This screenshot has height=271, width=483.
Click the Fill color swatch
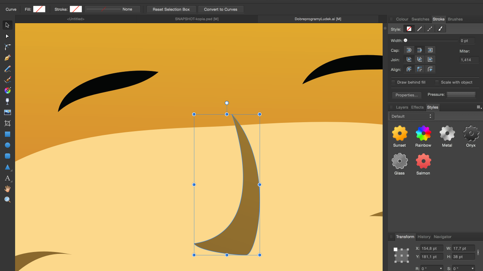pos(39,9)
